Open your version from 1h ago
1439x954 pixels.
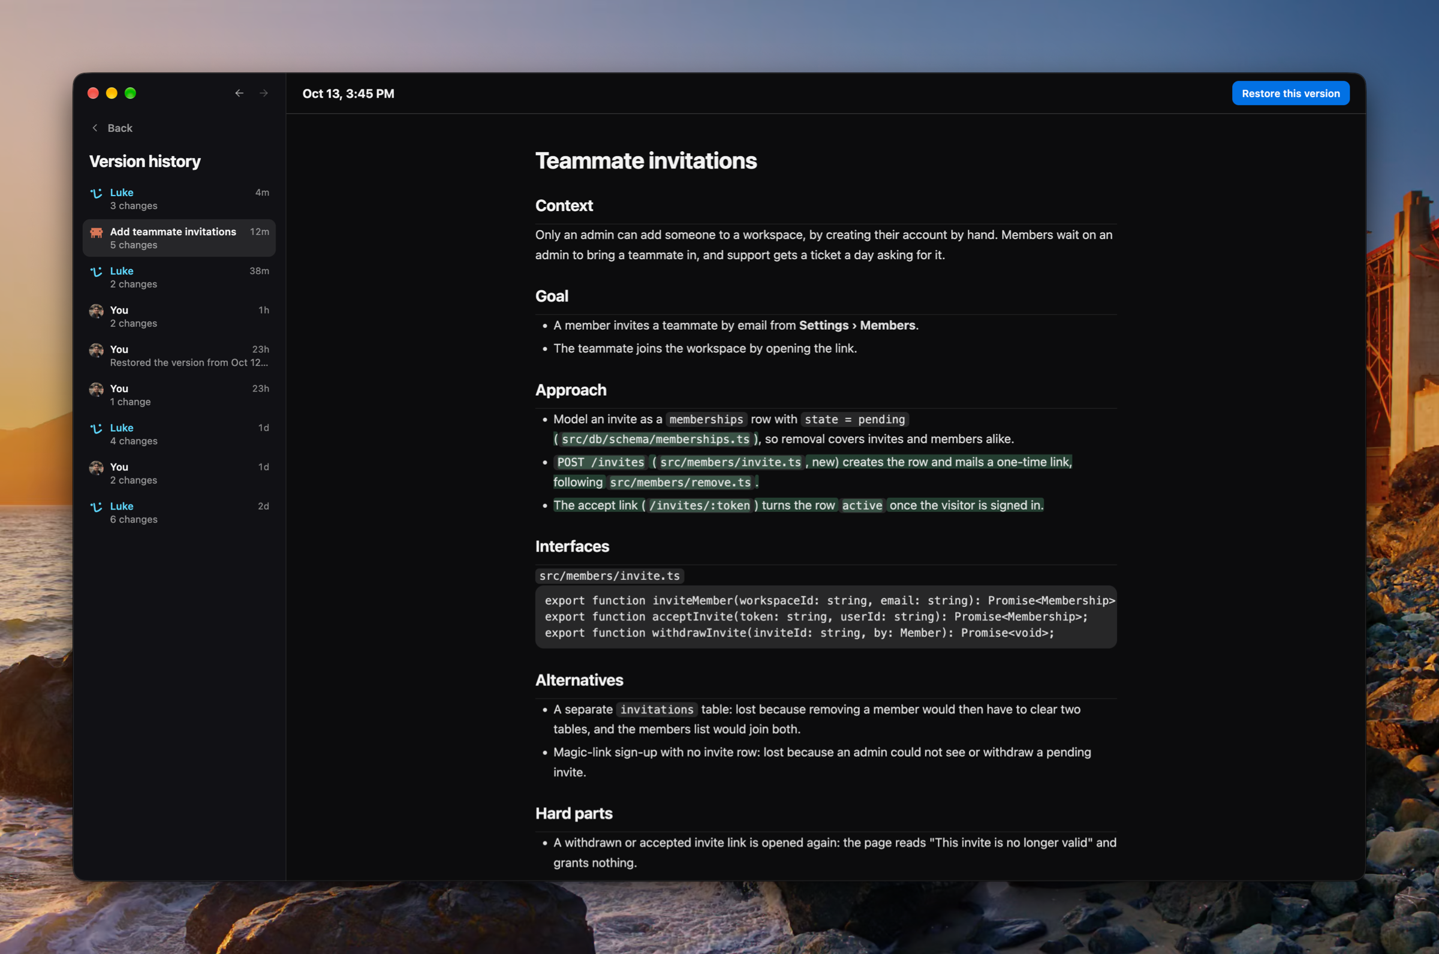pyautogui.click(x=179, y=317)
